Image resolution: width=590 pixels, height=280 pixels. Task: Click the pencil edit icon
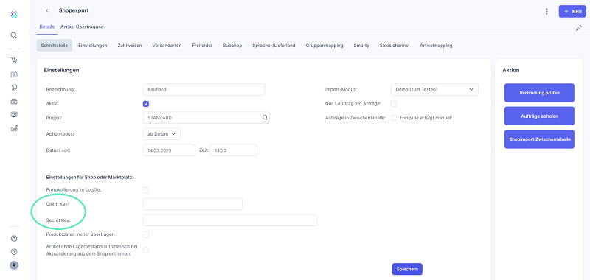[x=579, y=28]
